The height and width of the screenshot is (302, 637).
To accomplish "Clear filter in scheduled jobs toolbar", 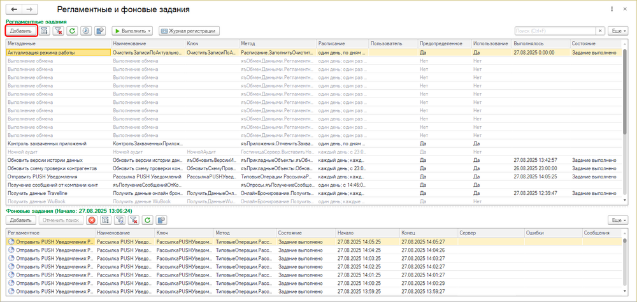I will [59, 31].
